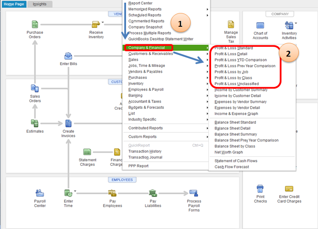
Task: Open Expenses by Vendor Summary report
Action: pos(241,102)
